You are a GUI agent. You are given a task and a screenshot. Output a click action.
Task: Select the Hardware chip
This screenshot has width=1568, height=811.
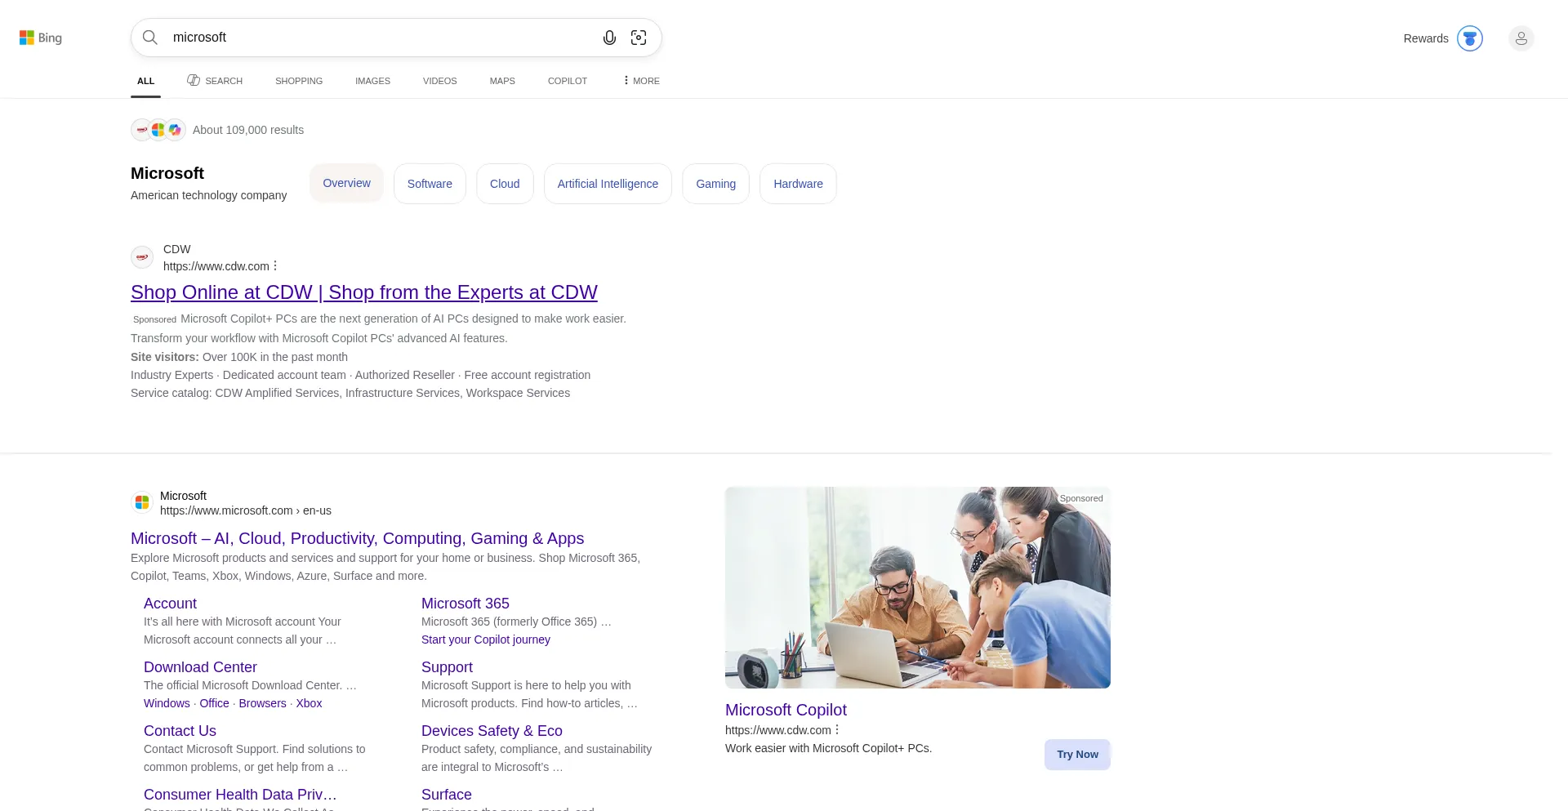(x=798, y=184)
